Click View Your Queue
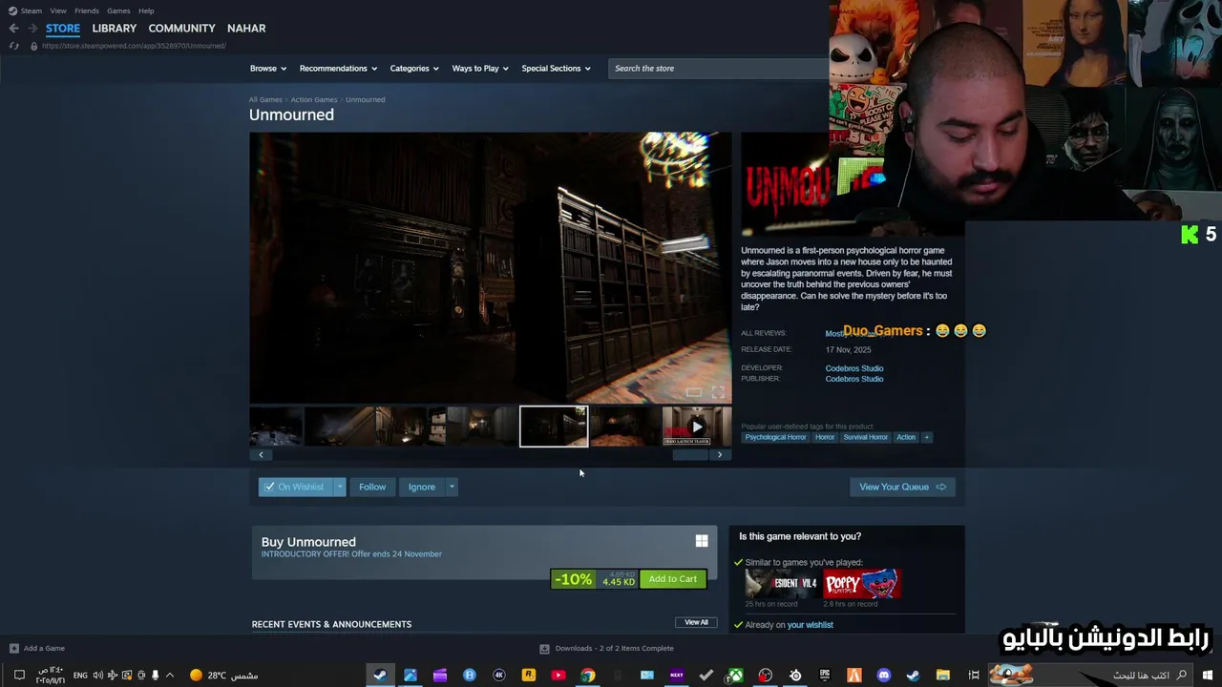Screen dimensions: 1222x687 click(902, 487)
